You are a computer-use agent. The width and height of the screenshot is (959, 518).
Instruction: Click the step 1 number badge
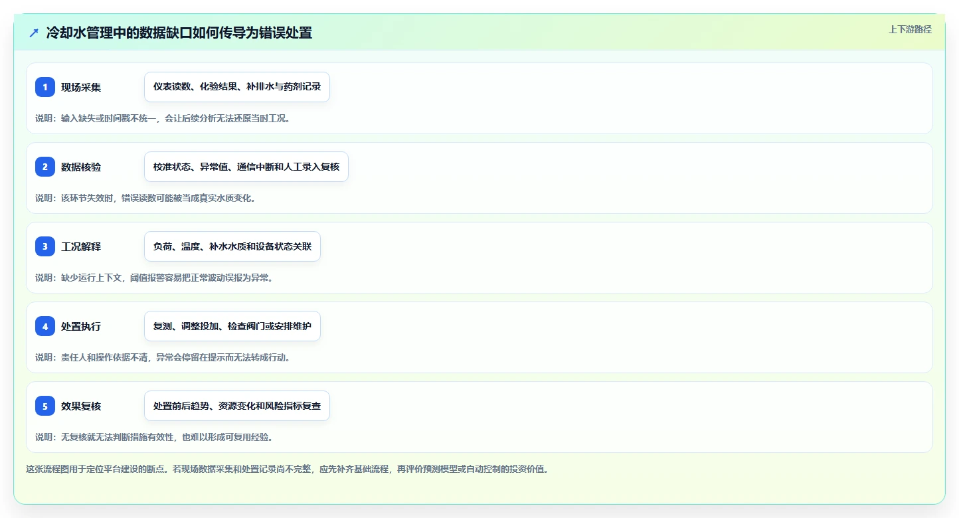coord(45,87)
